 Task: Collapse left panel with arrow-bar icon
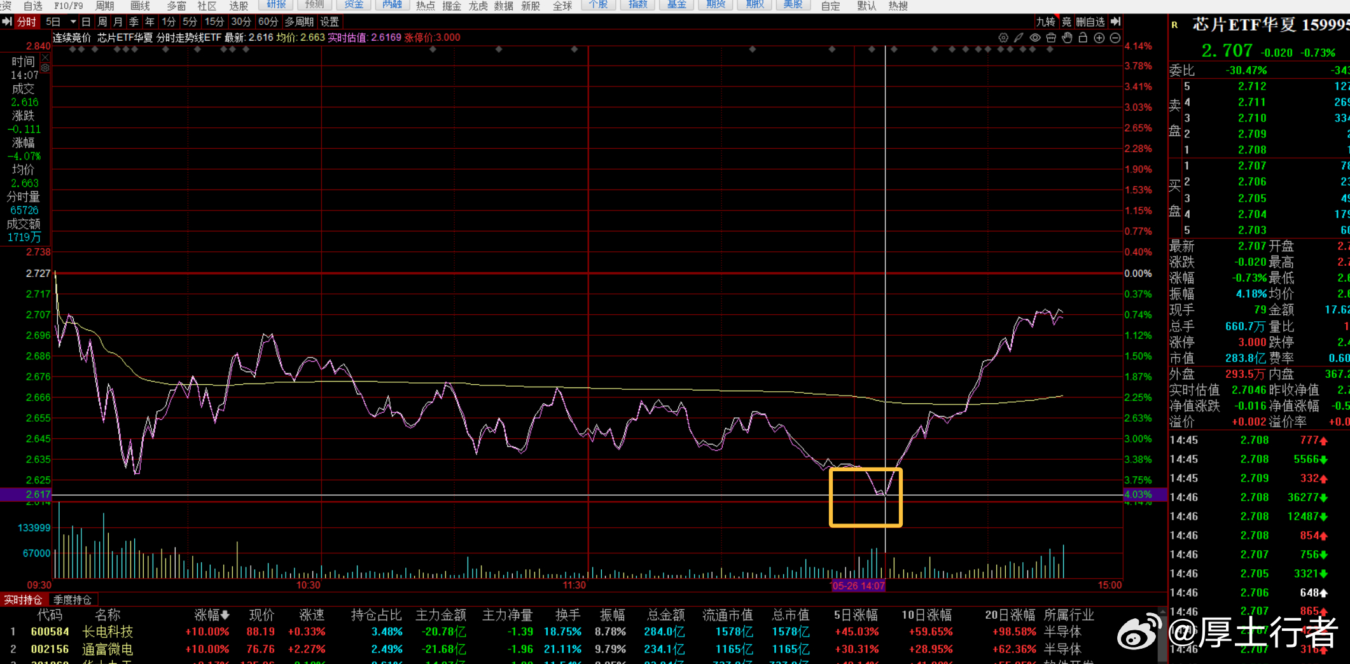(x=7, y=22)
